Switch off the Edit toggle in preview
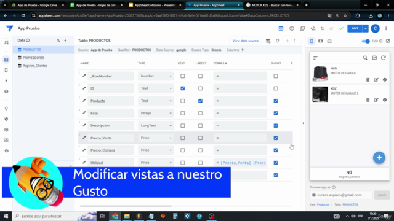This screenshot has width=394, height=221. [366, 41]
